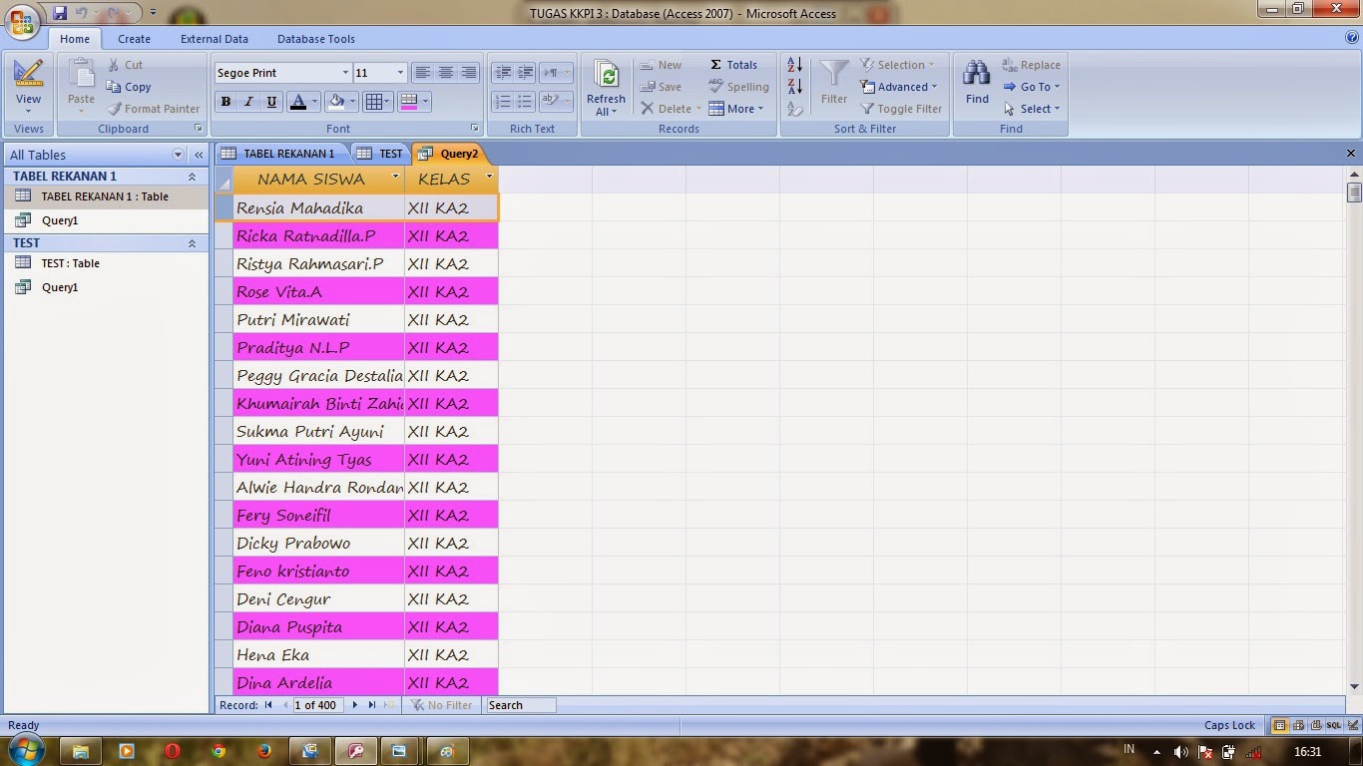The height and width of the screenshot is (766, 1363).
Task: Click the View button
Action: [x=28, y=87]
